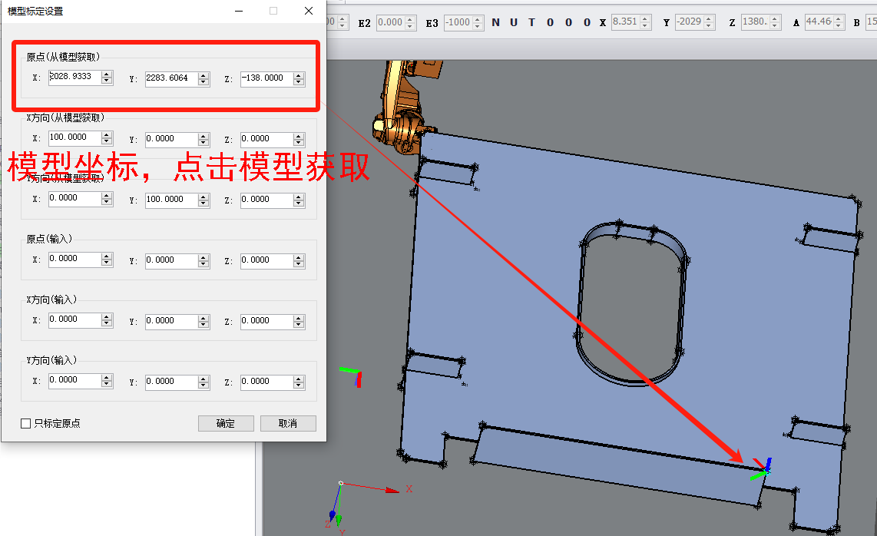Decrease the 原点(从模型获取) Y value with the down arrow
The image size is (877, 536).
click(204, 81)
